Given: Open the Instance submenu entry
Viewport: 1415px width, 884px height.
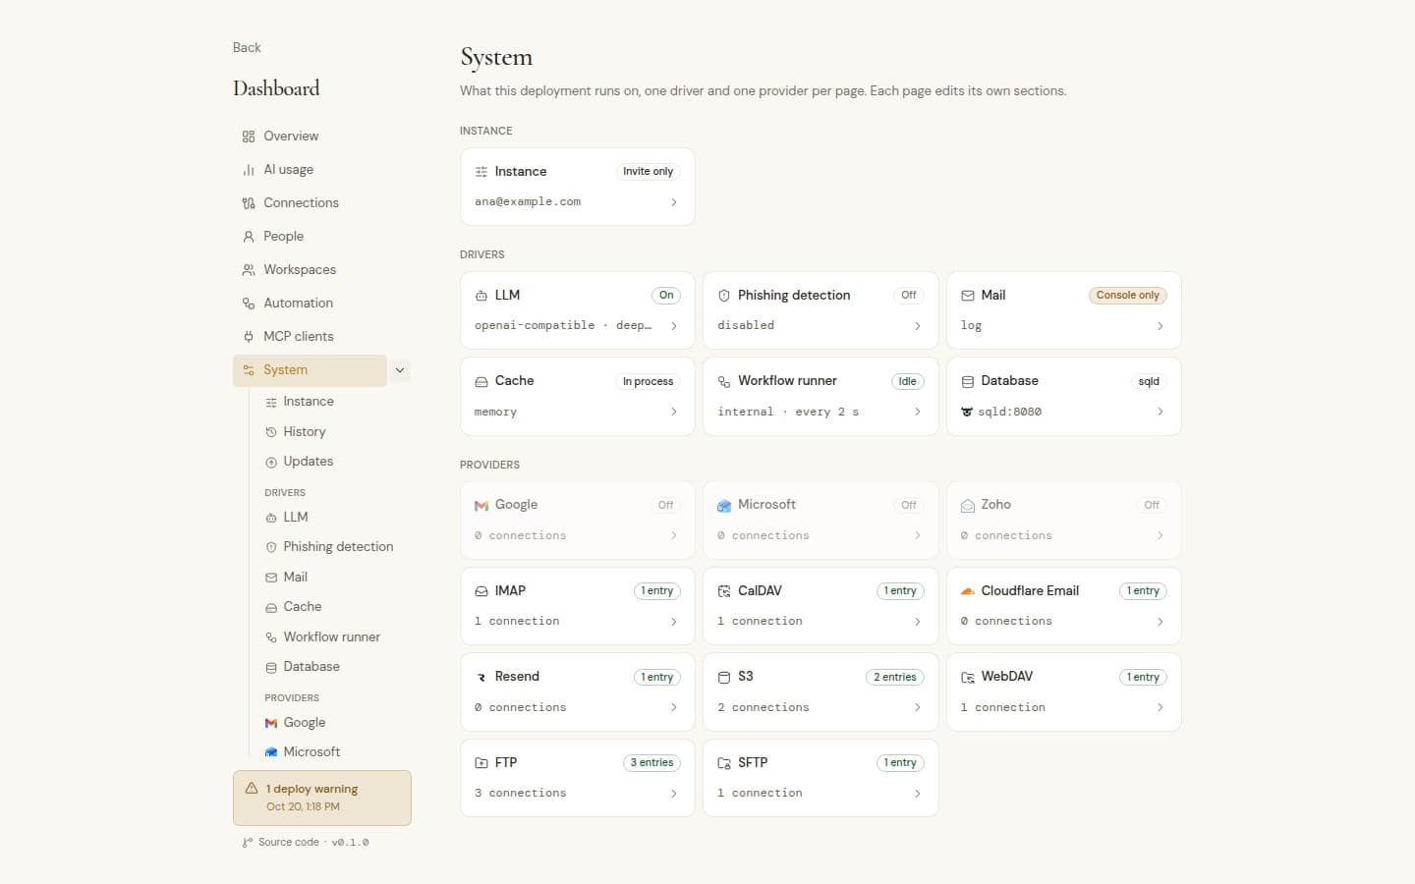Looking at the screenshot, I should tap(332, 402).
